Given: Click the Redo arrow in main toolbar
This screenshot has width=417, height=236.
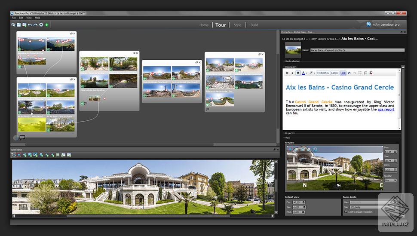Looking at the screenshot, I should (x=35, y=25).
